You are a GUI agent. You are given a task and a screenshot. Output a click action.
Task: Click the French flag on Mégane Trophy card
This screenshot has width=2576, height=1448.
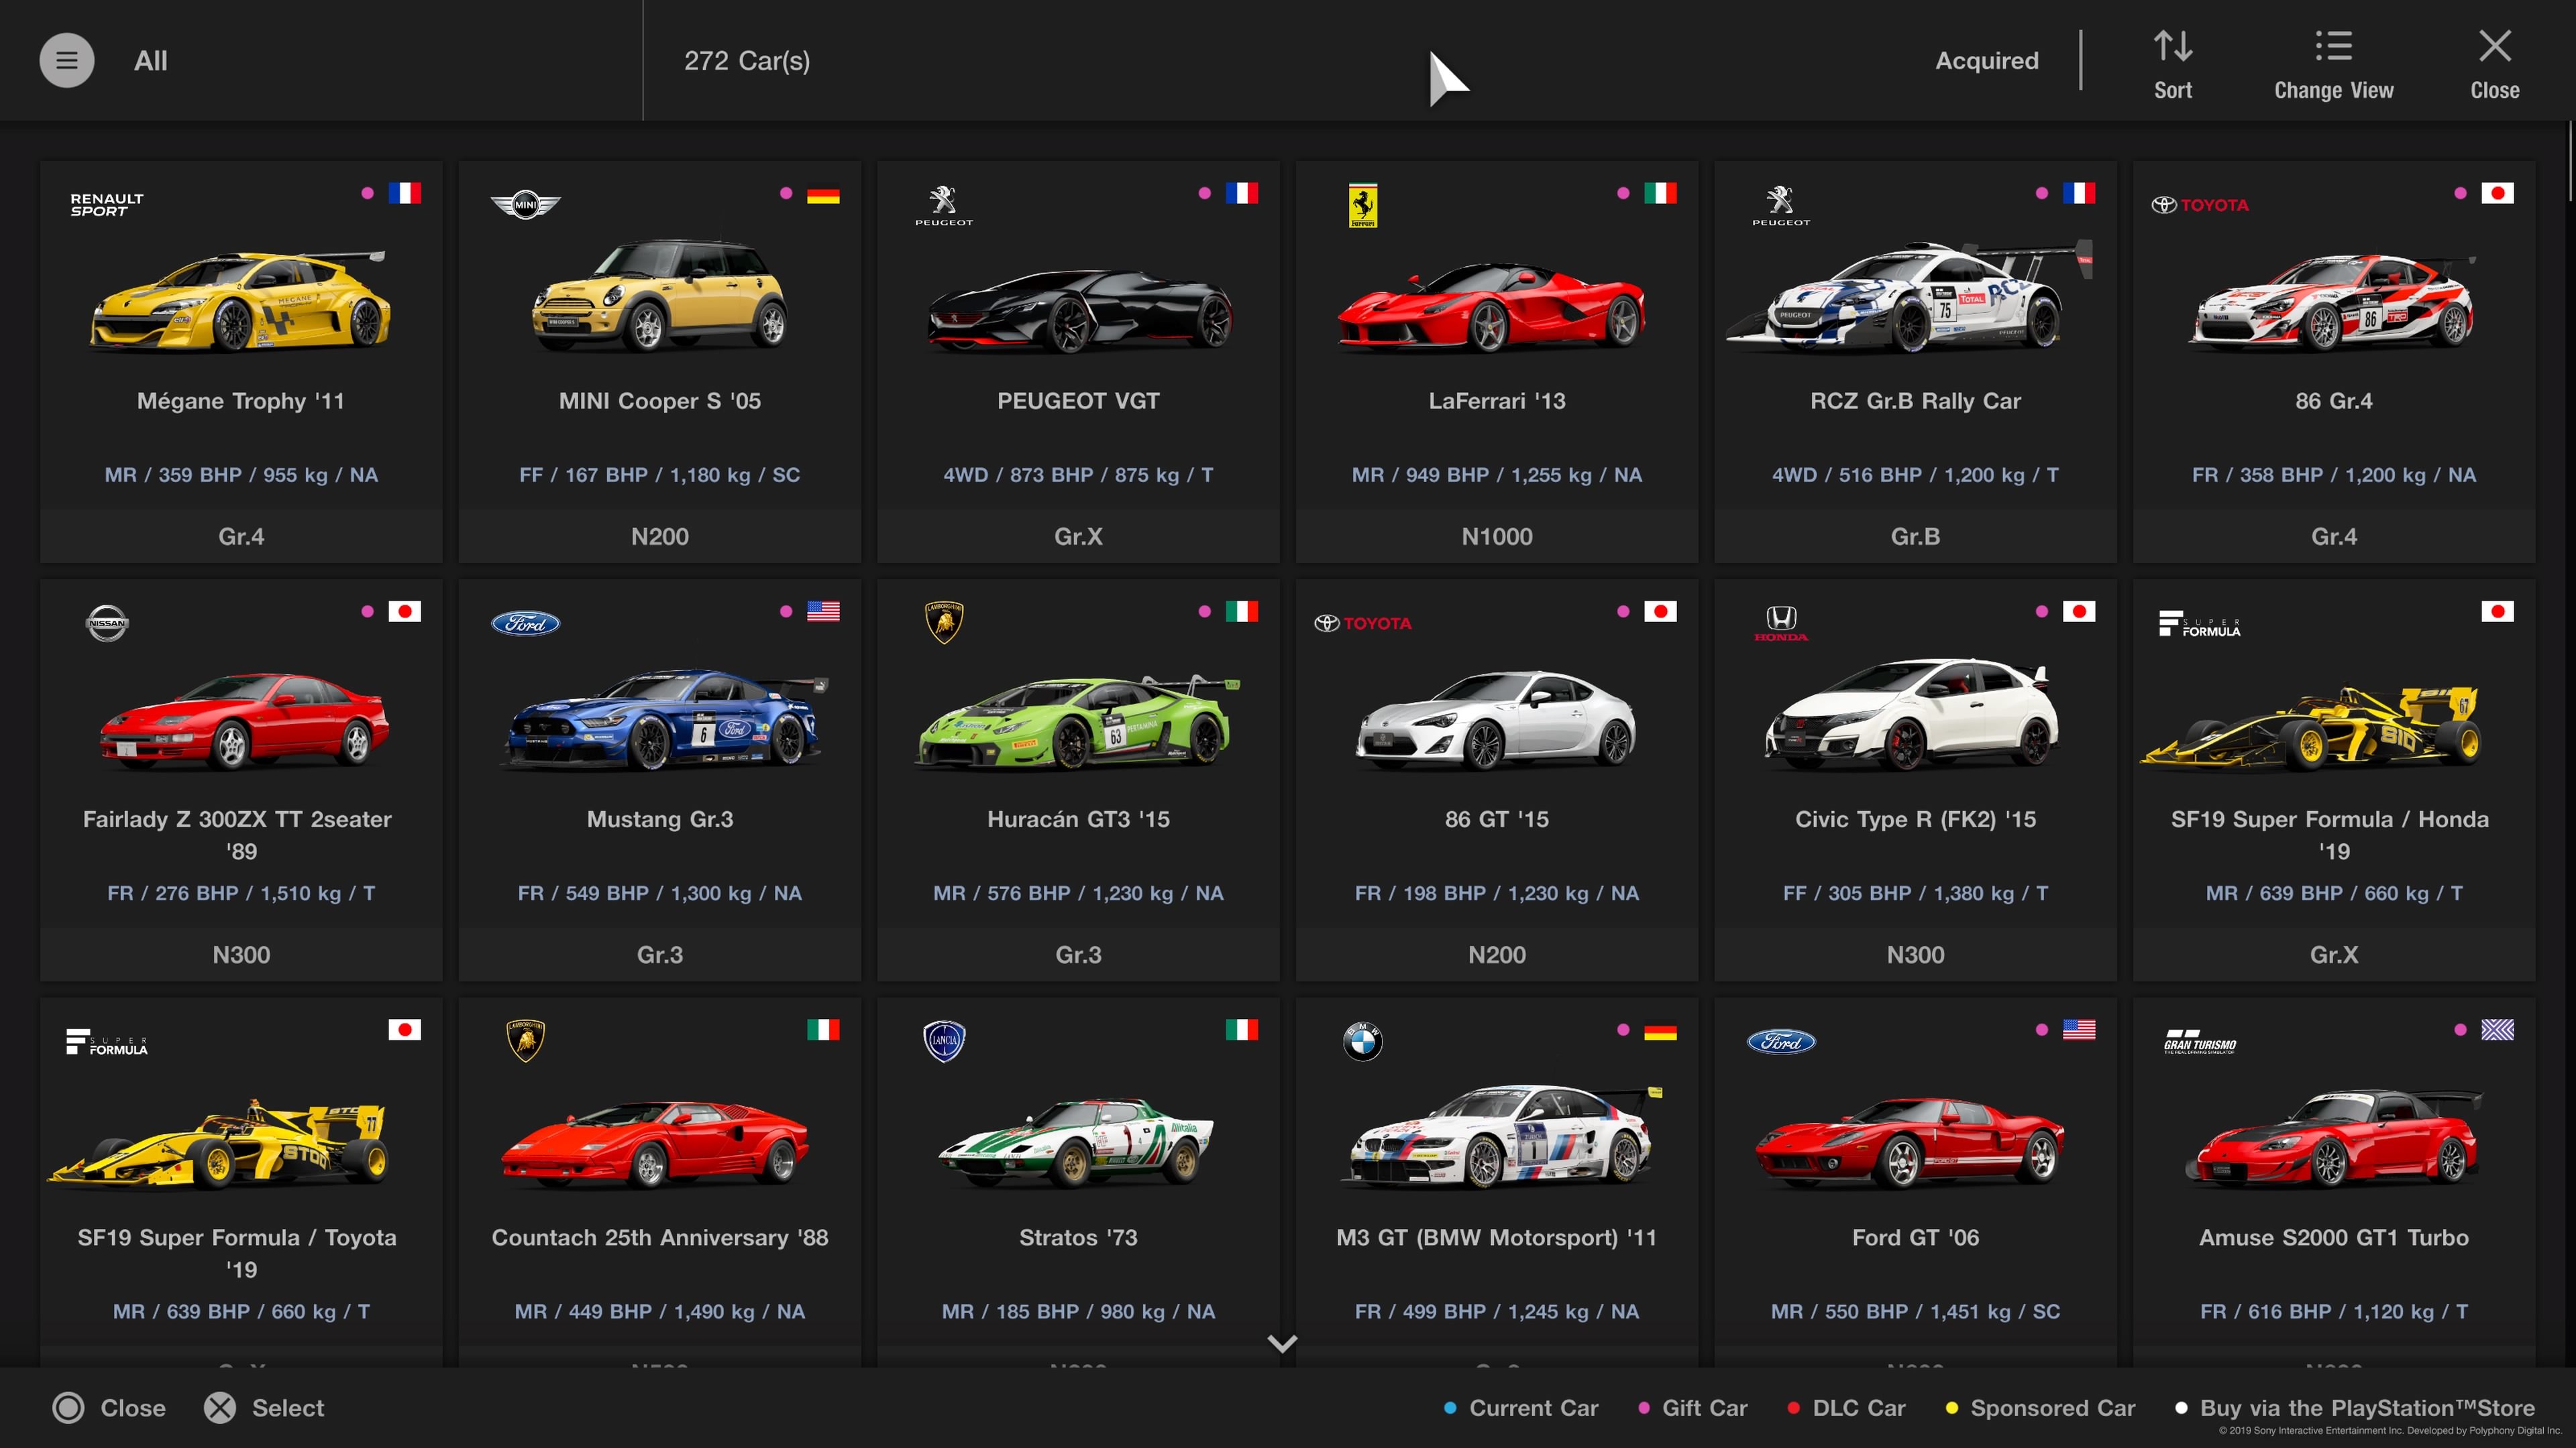tap(404, 193)
